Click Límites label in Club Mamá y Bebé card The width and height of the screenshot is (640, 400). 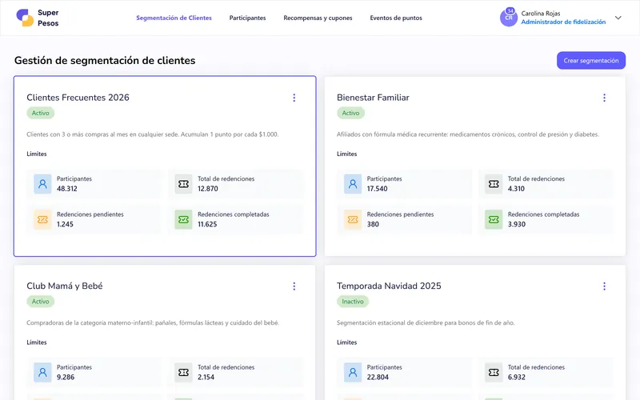click(x=37, y=342)
